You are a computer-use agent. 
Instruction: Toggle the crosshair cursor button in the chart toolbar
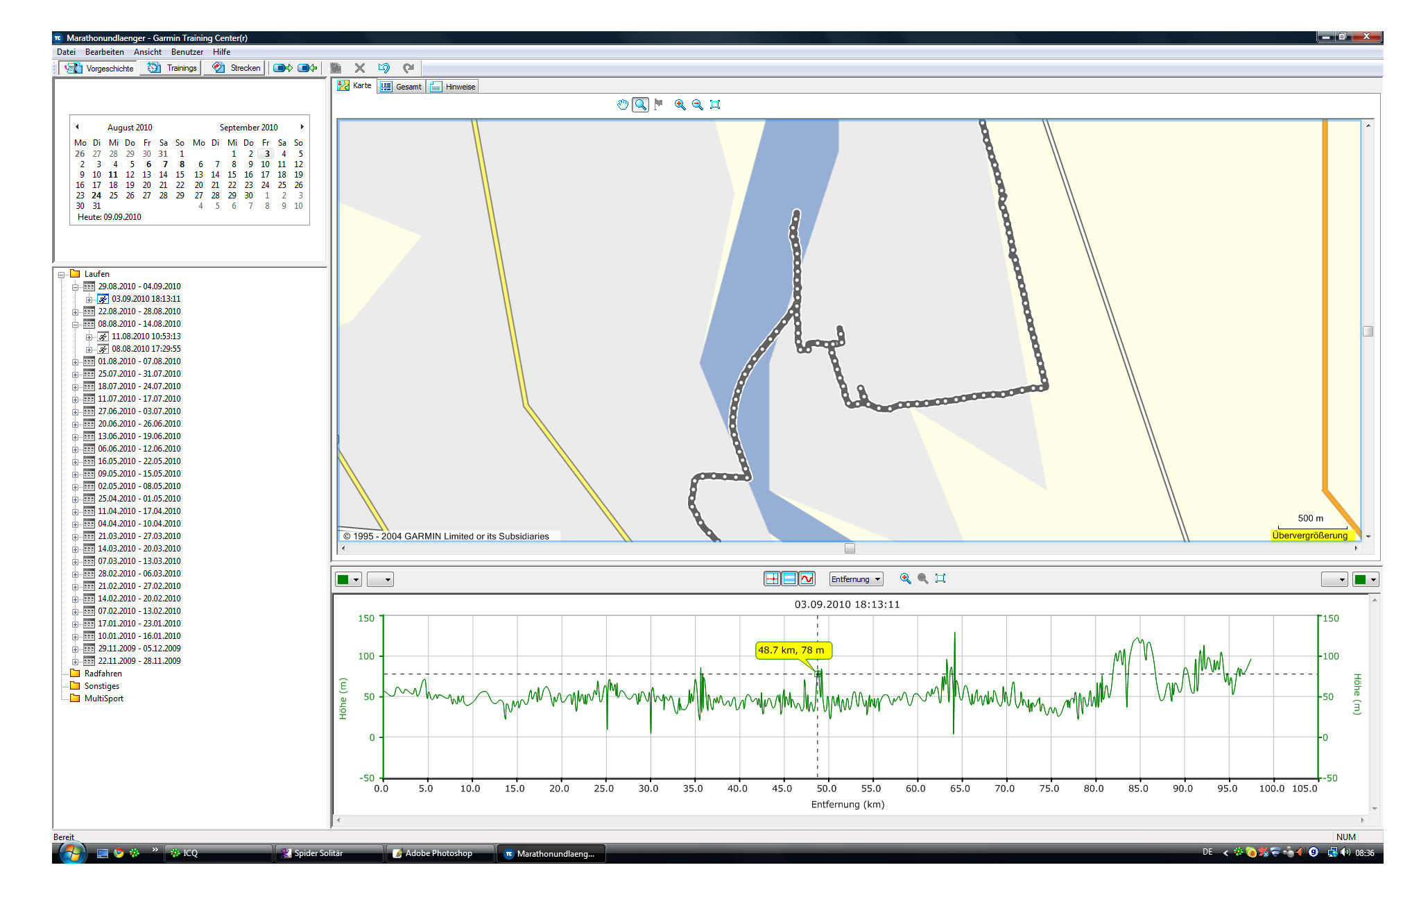pyautogui.click(x=771, y=579)
